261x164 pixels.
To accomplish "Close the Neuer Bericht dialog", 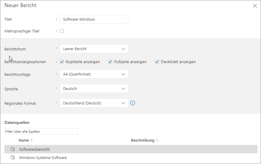I will [x=255, y=6].
